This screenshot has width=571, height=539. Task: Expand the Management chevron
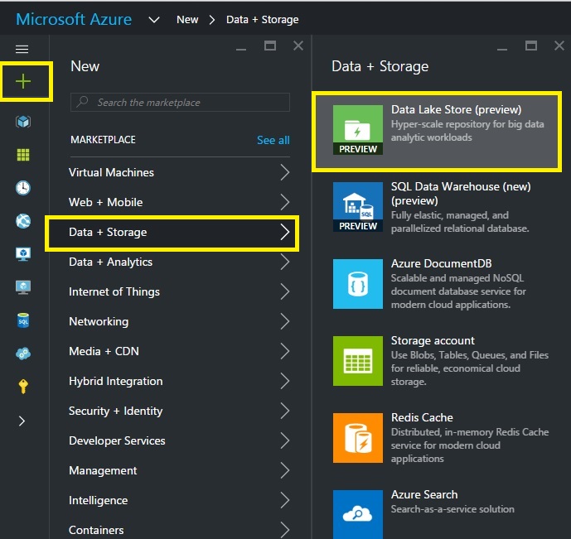pyautogui.click(x=285, y=470)
